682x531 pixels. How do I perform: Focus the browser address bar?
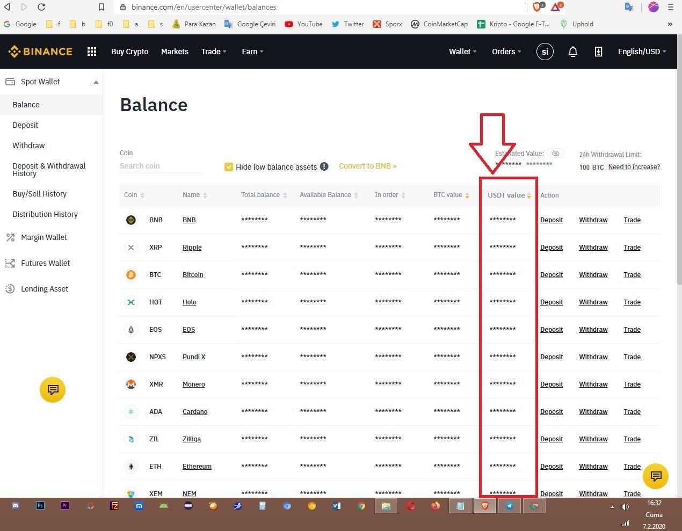coord(320,7)
